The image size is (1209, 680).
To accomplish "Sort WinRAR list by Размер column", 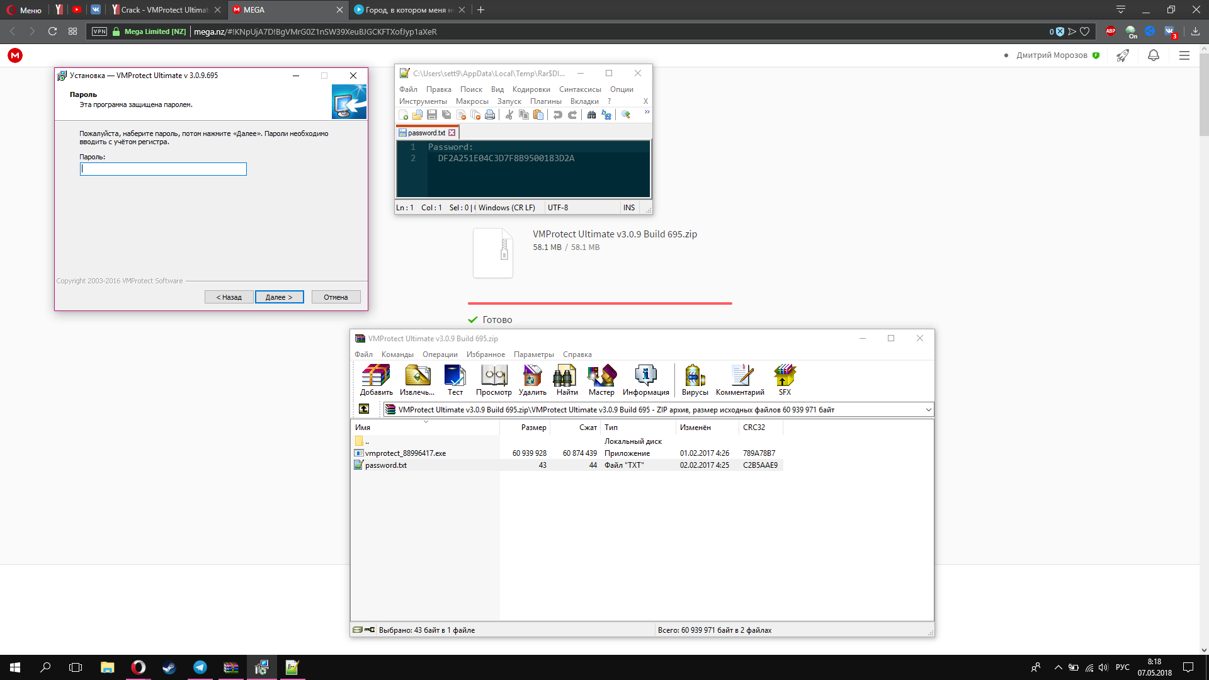I will tap(533, 428).
